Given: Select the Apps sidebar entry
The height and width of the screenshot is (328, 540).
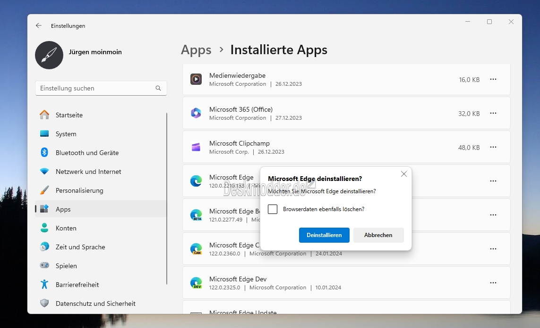Looking at the screenshot, I should tap(101, 209).
